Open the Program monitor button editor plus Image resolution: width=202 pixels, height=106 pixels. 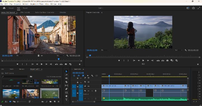pos(198,64)
